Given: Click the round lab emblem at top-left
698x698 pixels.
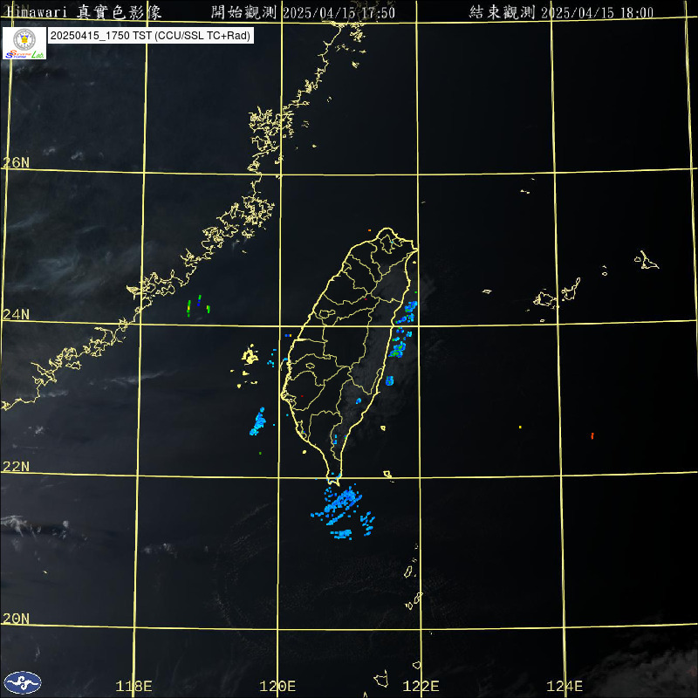Looking at the screenshot, I should click(x=24, y=40).
